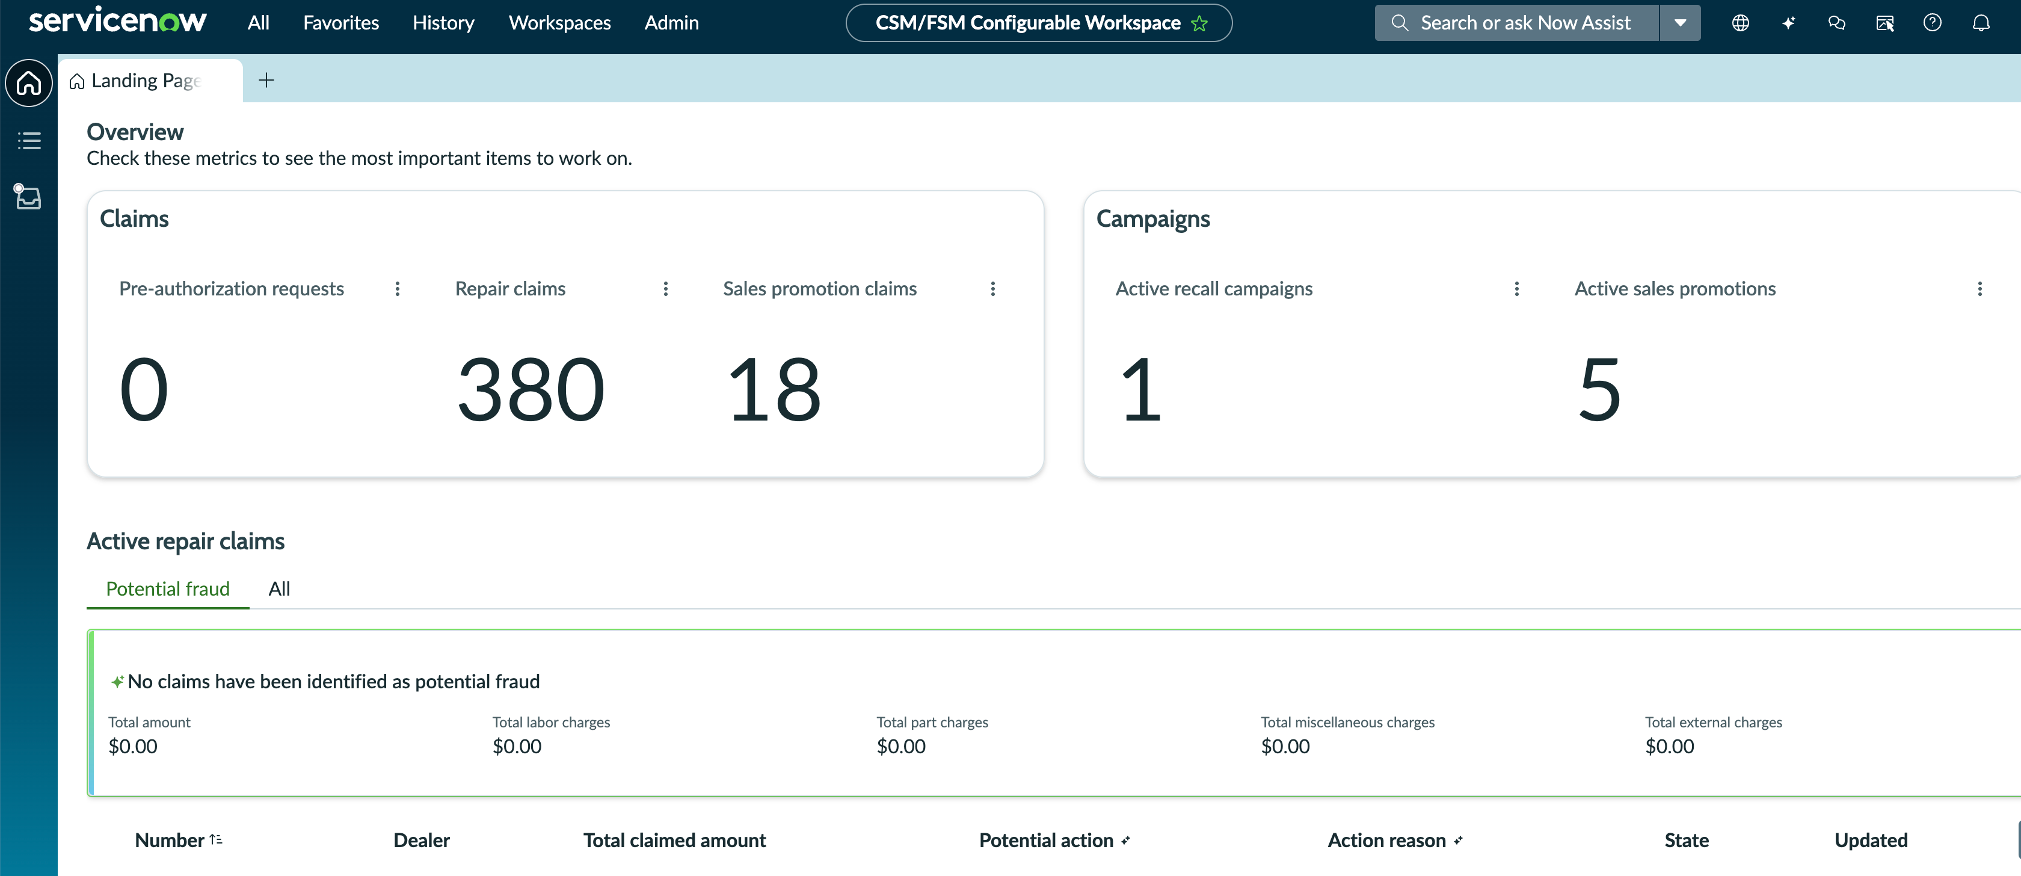Open the Active recall campaigns options menu
This screenshot has width=2021, height=876.
point(1516,289)
